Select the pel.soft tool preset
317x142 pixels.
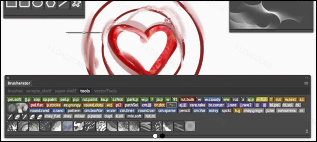[14, 99]
